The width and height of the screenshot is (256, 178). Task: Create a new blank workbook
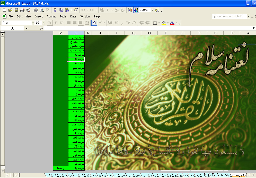coord(5,10)
